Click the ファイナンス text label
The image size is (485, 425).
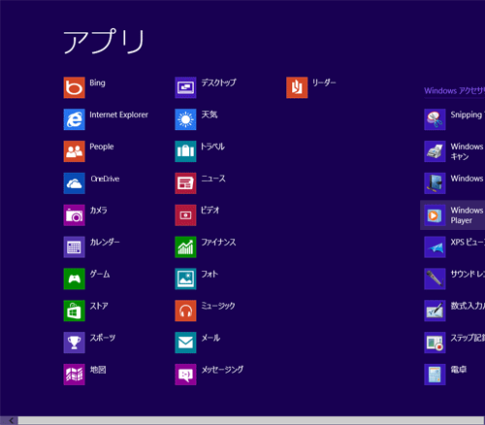tap(218, 243)
